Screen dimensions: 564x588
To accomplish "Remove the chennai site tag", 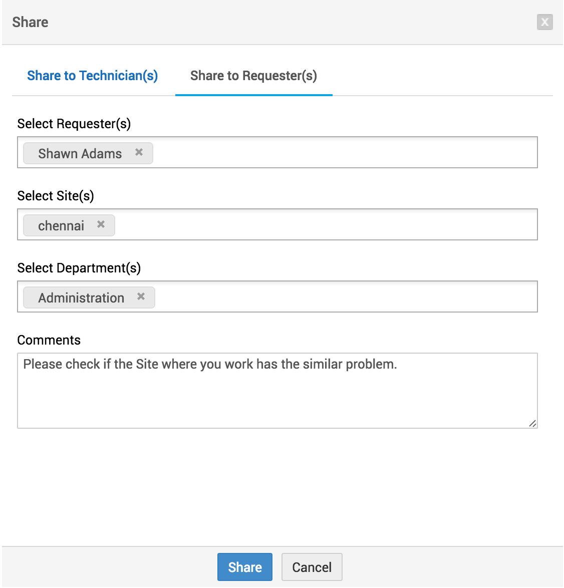I will tap(101, 224).
